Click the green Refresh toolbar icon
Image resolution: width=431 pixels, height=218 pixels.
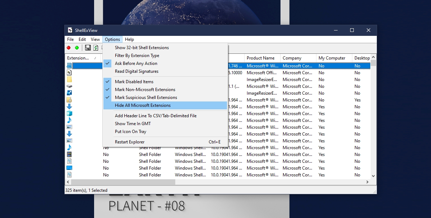(96, 48)
